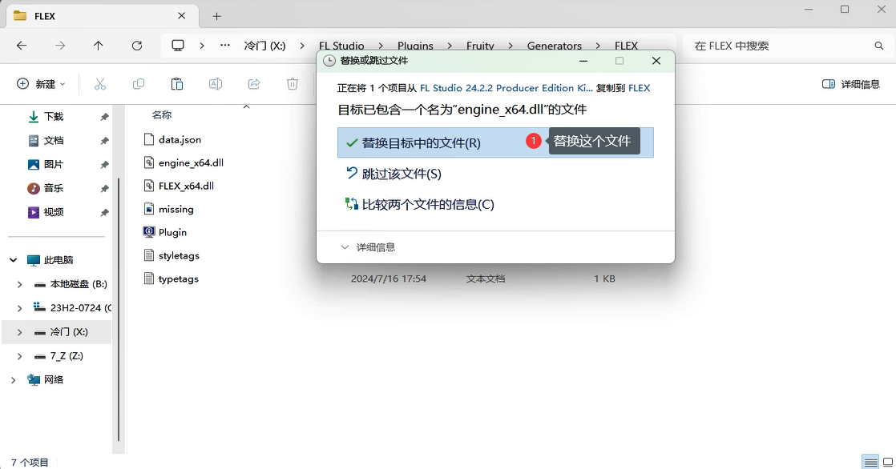Expand the 23H2-0724 drive node

click(x=19, y=308)
